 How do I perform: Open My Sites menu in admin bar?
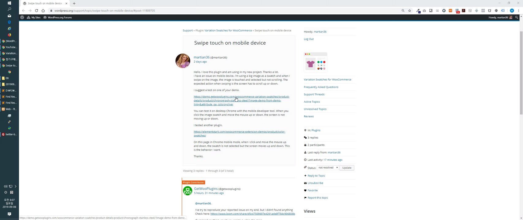(34, 17)
